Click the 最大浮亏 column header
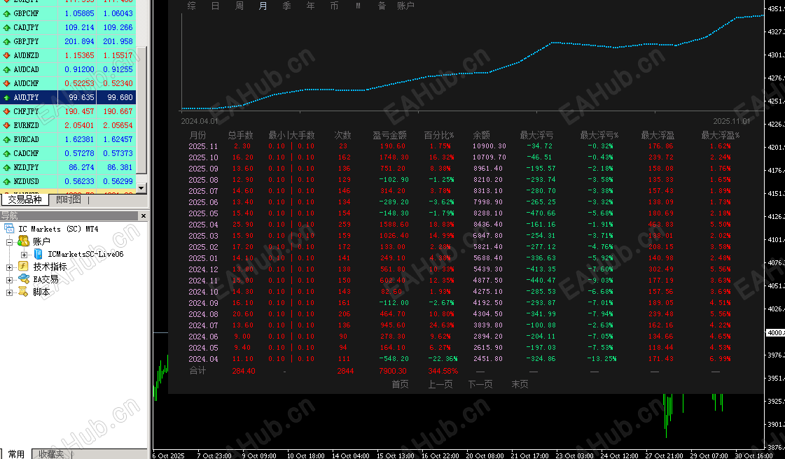Image resolution: width=785 pixels, height=459 pixels. tap(536, 135)
